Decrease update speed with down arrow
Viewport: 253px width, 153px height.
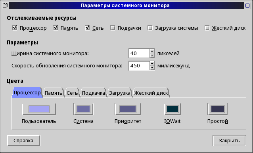(152, 68)
